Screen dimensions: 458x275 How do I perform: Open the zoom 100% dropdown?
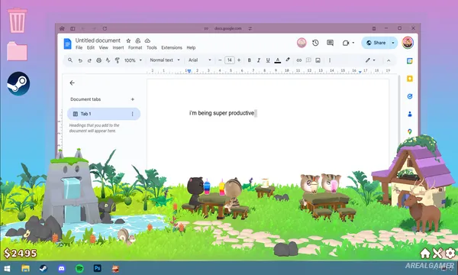point(133,60)
